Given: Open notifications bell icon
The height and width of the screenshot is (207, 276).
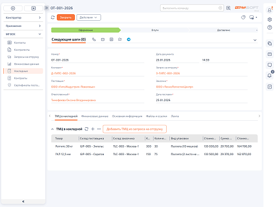Looking at the screenshot, I should pos(269,75).
